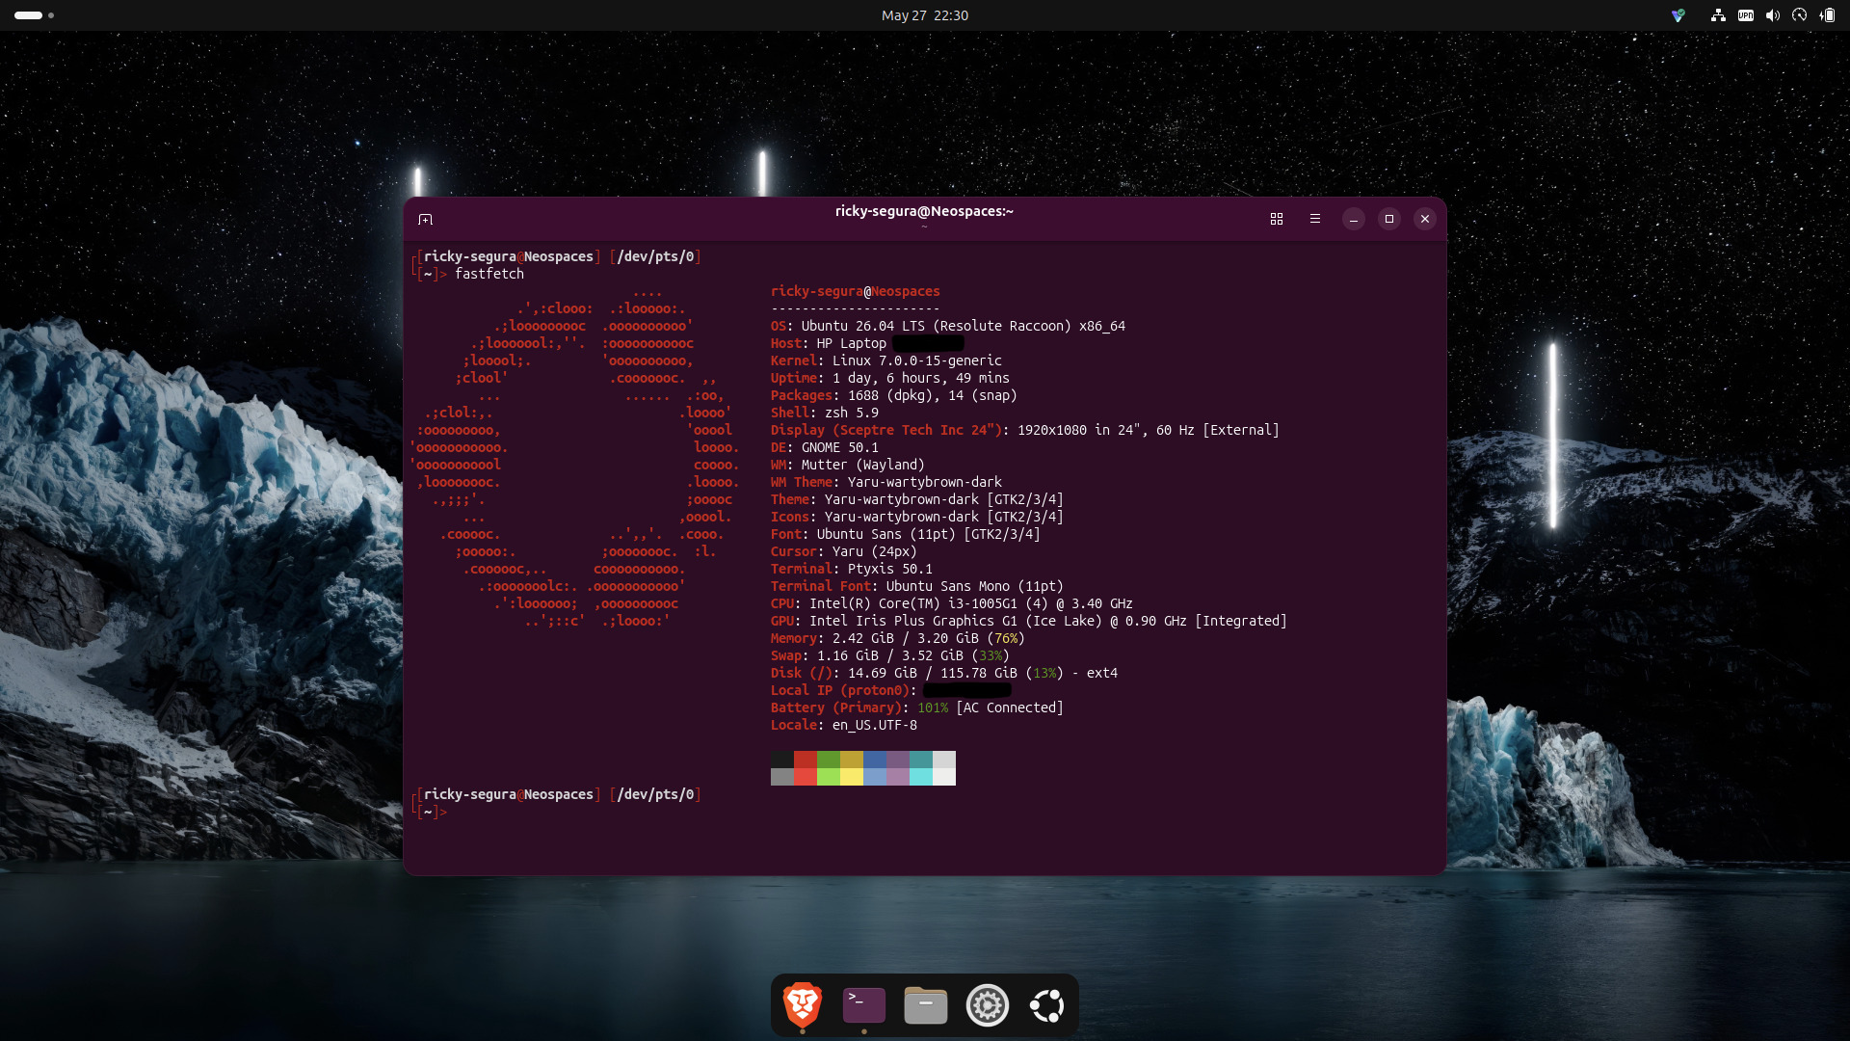
Task: Click the Swap usage line showing 33%
Action: pos(890,655)
